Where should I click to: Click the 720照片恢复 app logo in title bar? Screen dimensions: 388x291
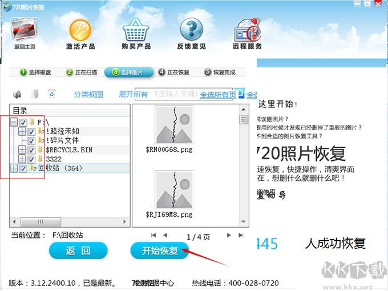7,7
